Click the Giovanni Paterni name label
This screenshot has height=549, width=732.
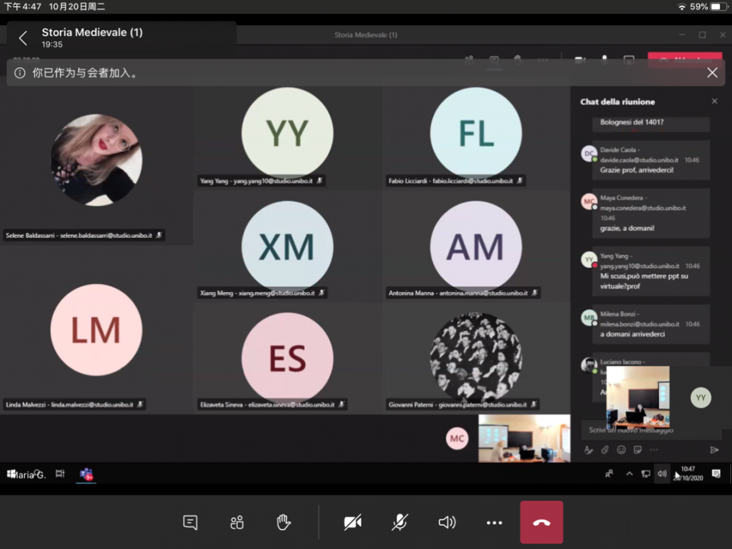tap(463, 405)
